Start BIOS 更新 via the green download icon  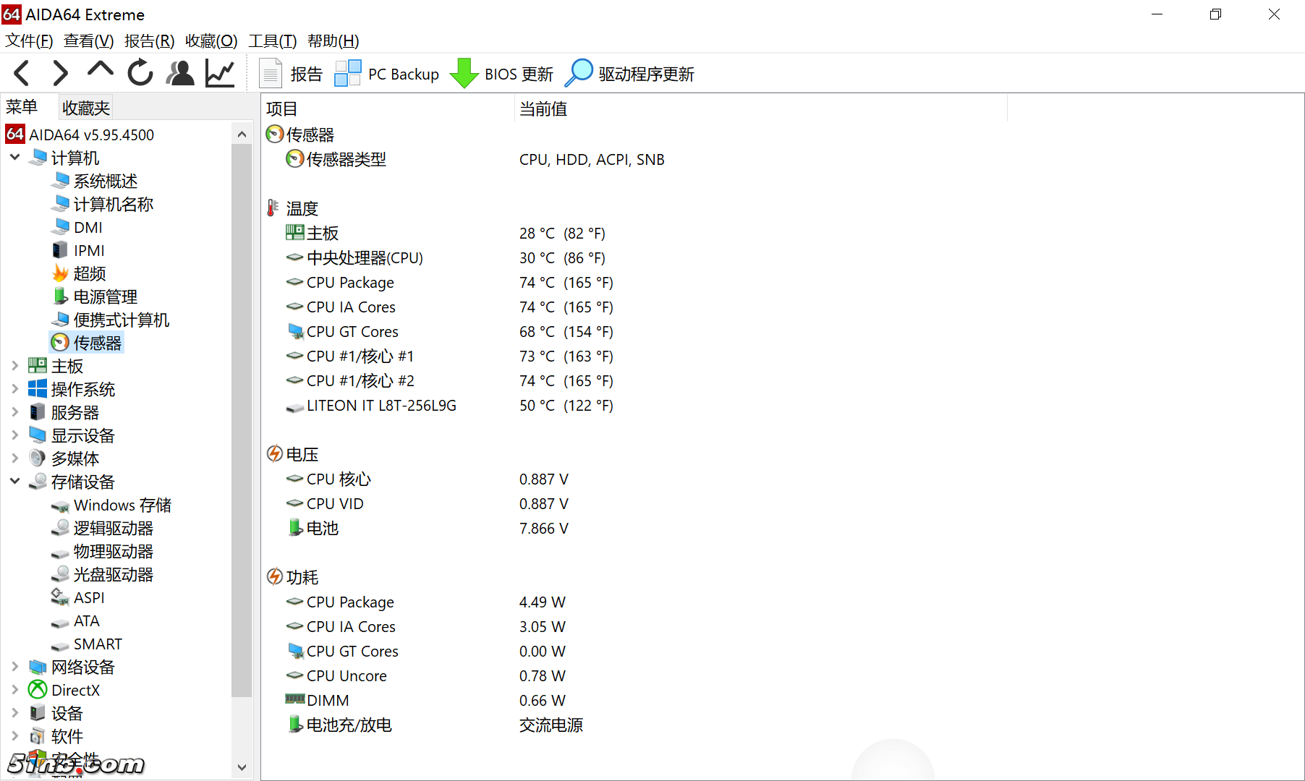coord(464,72)
